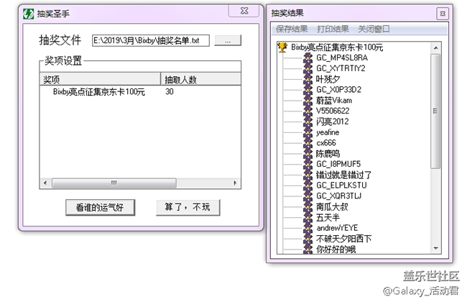Open the 打印结果 menu item
Screen dimensions: 467x307
333,29
